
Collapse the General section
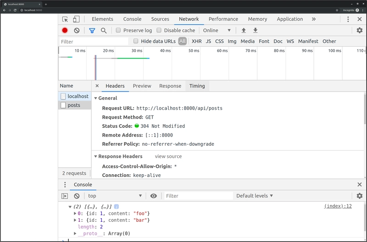[x=95, y=99]
